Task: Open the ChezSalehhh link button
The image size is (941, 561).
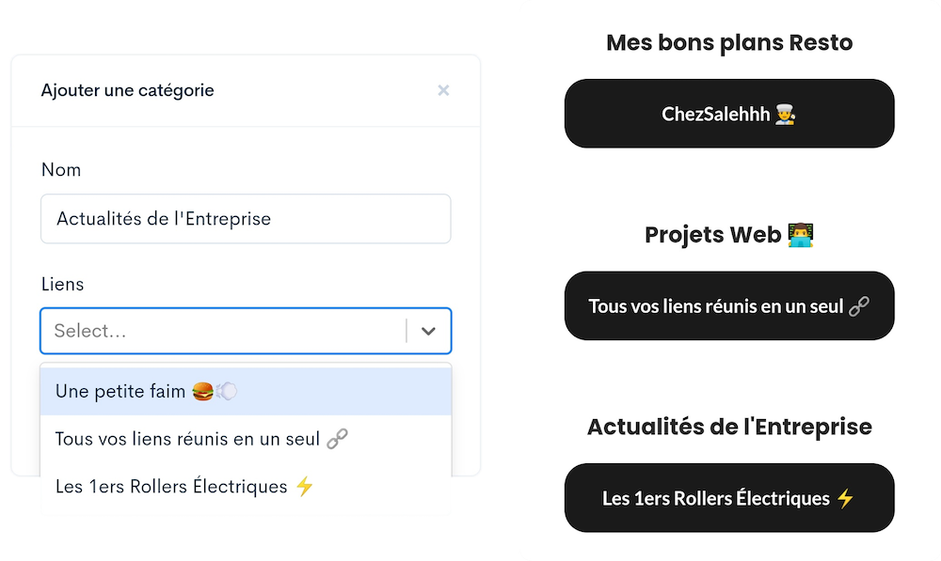Action: click(729, 114)
